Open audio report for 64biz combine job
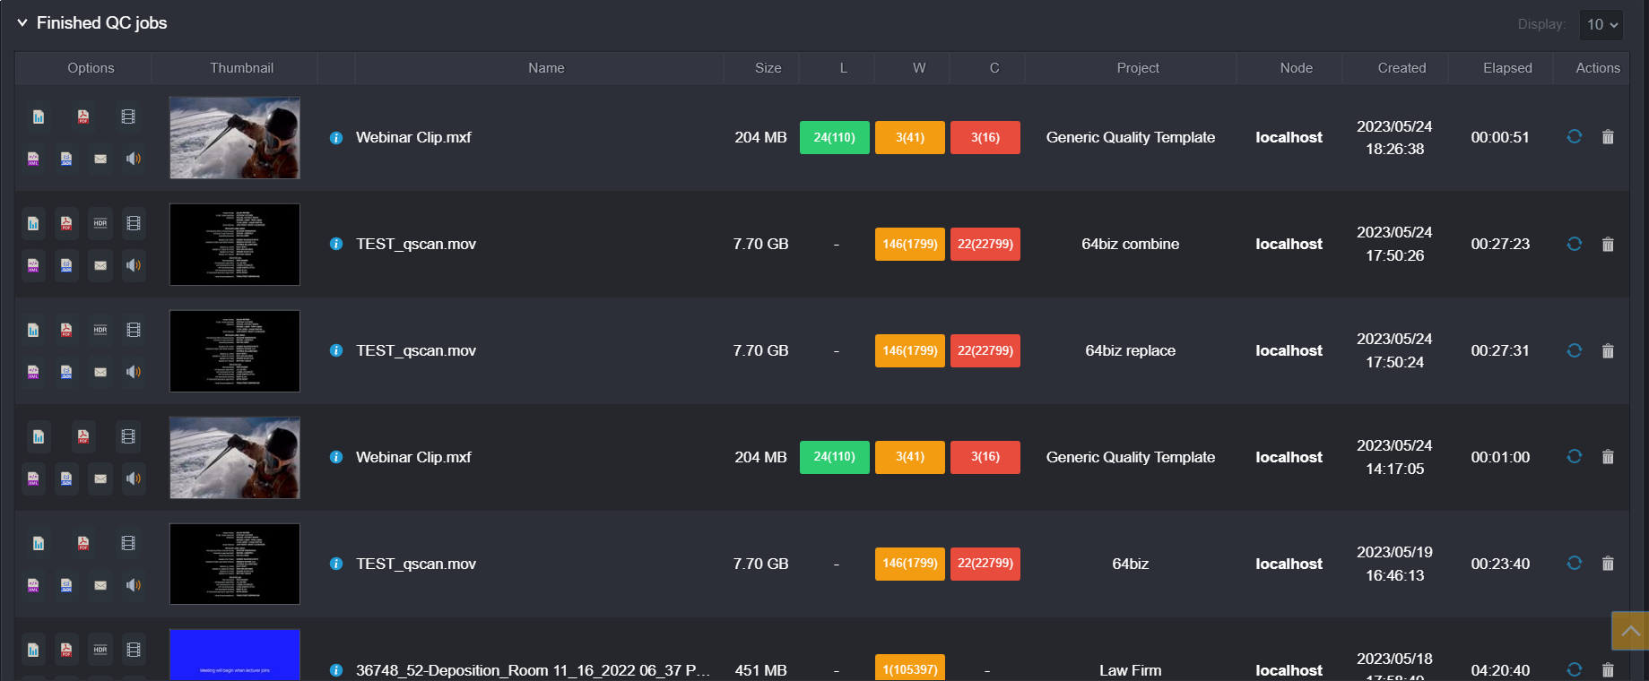The image size is (1649, 681). point(134,265)
